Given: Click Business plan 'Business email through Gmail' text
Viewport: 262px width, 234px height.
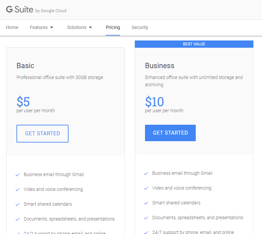Looking at the screenshot, I should coord(182,173).
